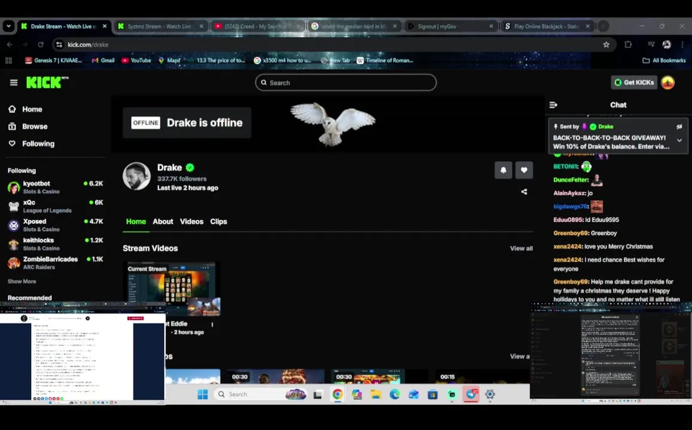The width and height of the screenshot is (692, 430).
Task: Click View all for Stream Videos
Action: click(521, 248)
